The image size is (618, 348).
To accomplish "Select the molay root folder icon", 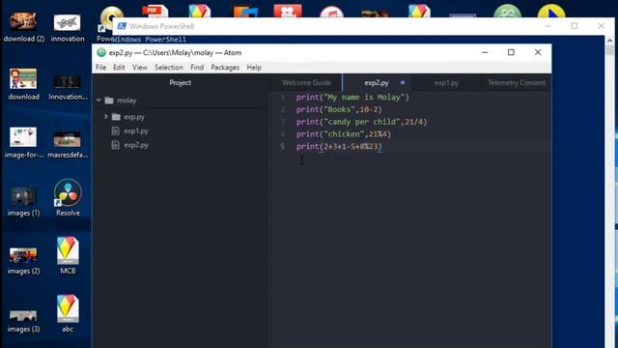I will [109, 101].
